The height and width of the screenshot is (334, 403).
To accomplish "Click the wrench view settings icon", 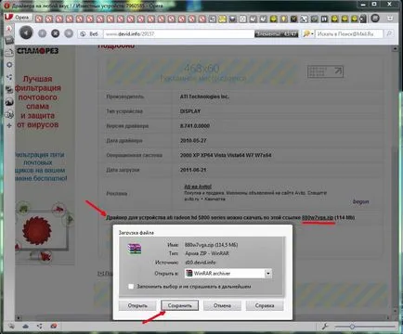I will 325,326.
